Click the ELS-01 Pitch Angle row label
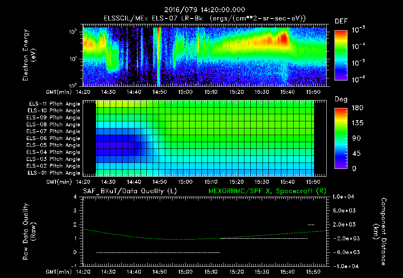This screenshot has width=403, height=278. (x=54, y=173)
